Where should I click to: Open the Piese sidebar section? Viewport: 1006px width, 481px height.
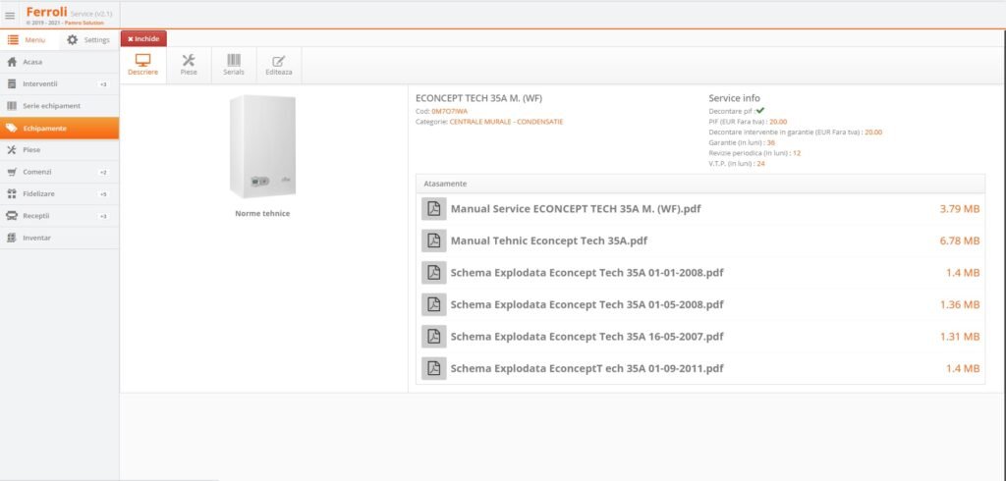pyautogui.click(x=32, y=149)
